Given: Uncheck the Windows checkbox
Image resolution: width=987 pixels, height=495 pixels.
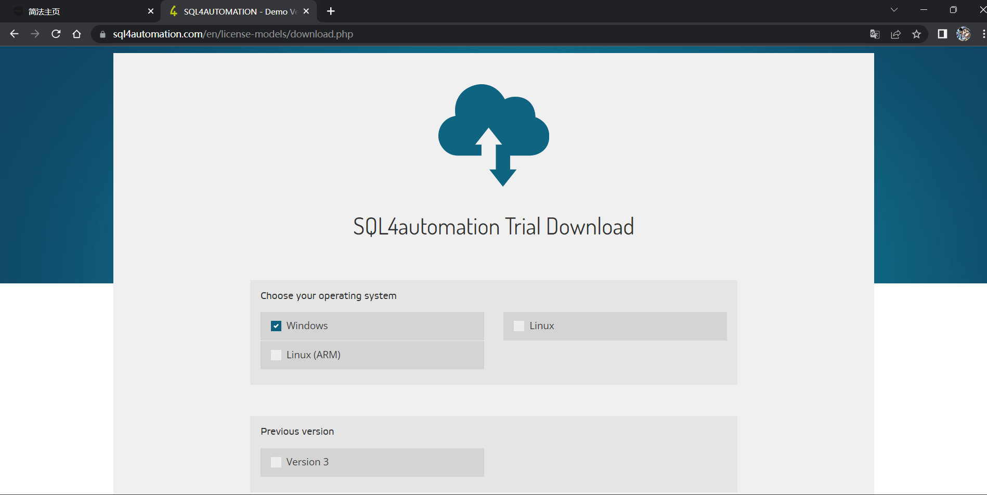Looking at the screenshot, I should (x=276, y=326).
